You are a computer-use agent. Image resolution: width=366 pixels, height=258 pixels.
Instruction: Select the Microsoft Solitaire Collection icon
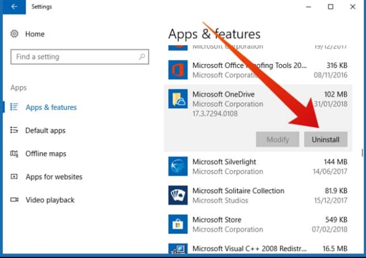click(x=178, y=195)
